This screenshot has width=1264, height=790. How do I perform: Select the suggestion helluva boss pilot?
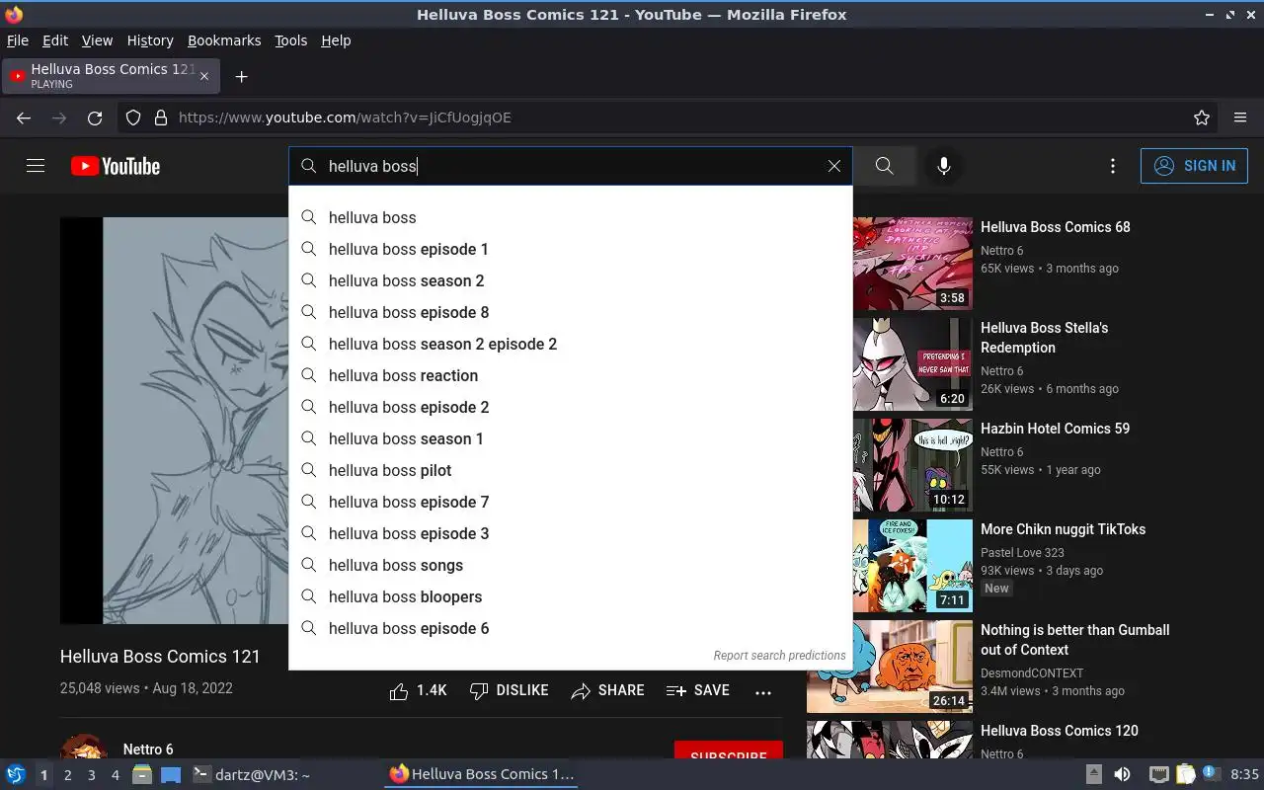coord(571,470)
